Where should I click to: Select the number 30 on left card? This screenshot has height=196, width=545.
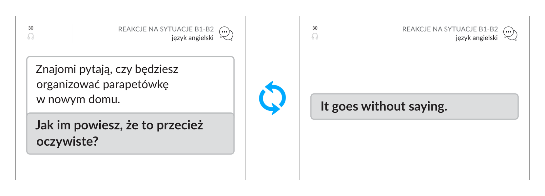coord(31,28)
